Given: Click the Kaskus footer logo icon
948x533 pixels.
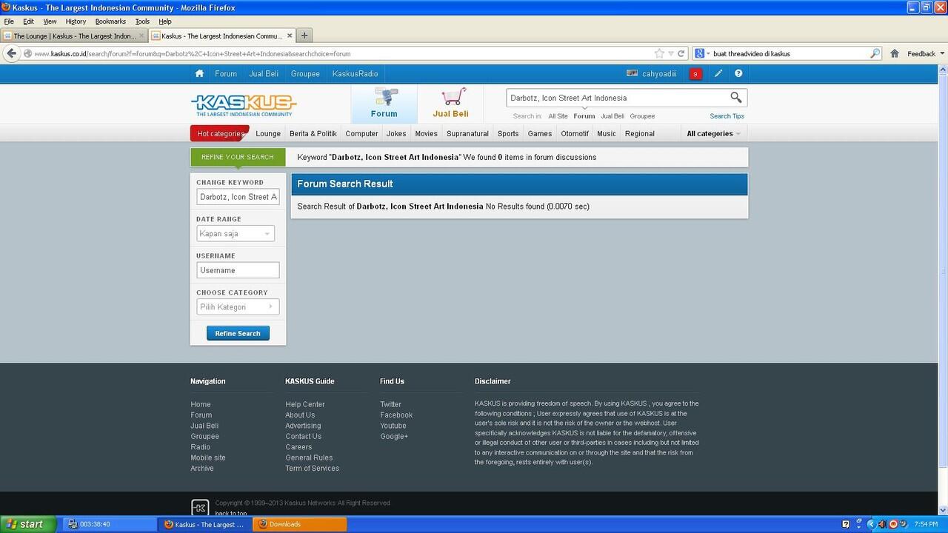Looking at the screenshot, I should (x=200, y=508).
